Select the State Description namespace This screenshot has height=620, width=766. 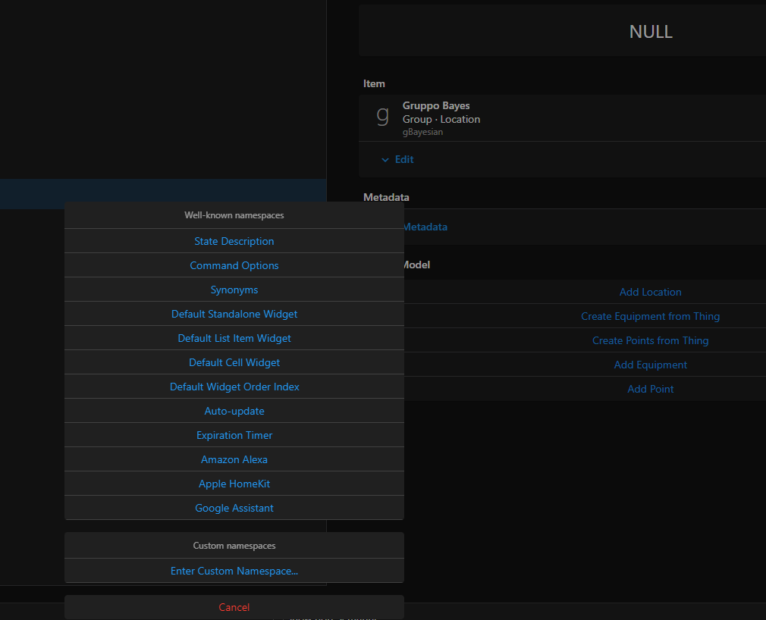tap(234, 240)
